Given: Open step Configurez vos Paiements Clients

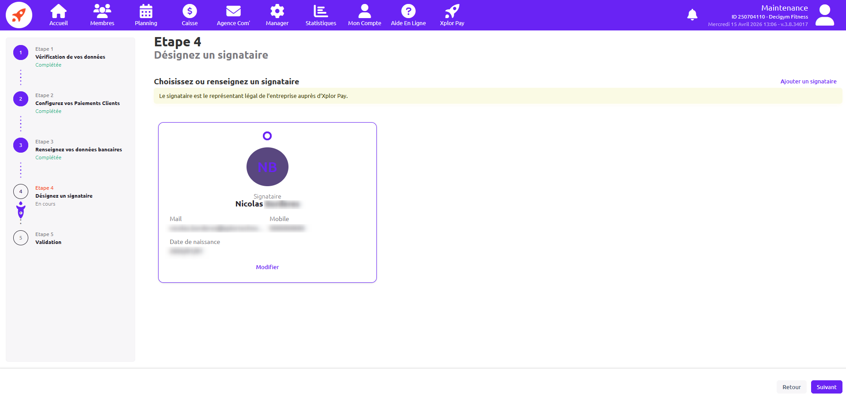Looking at the screenshot, I should (x=77, y=103).
